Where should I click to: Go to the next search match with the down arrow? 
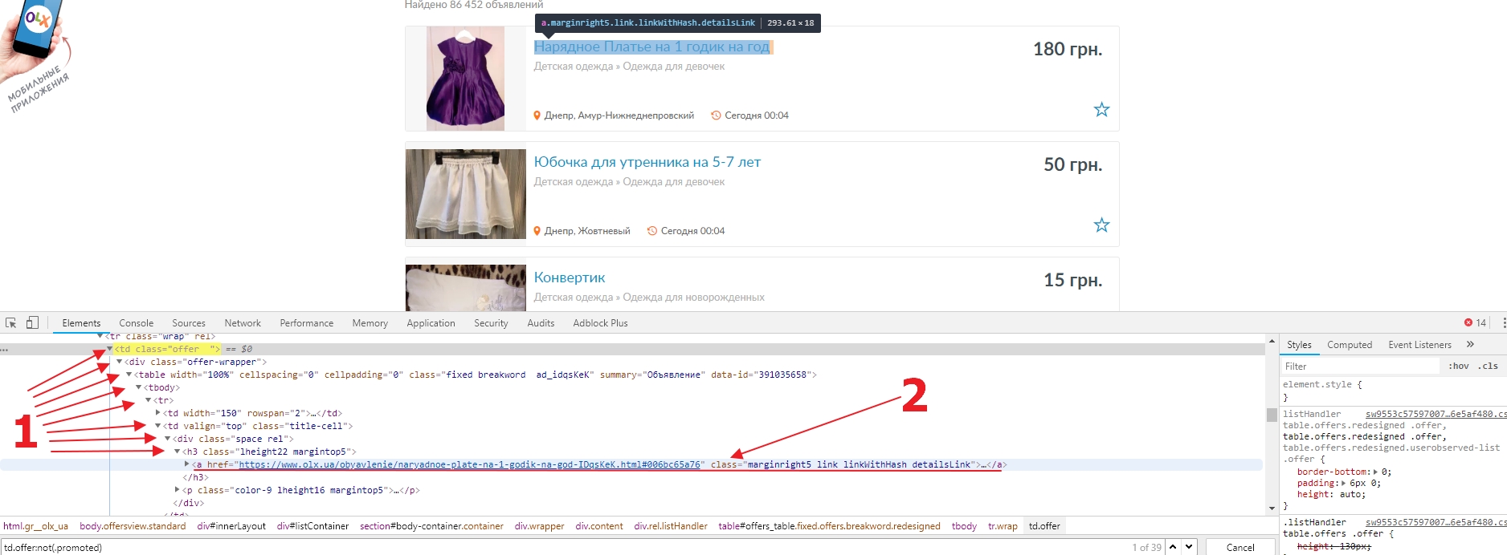(1189, 547)
